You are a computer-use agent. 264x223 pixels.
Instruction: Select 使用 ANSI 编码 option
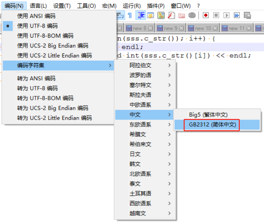click(x=58, y=16)
